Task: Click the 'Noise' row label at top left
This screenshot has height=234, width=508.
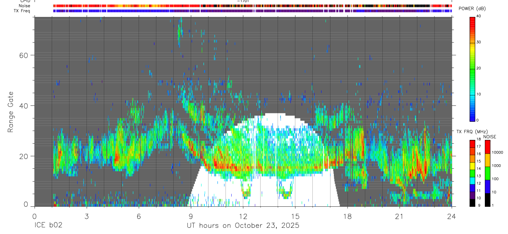Action: (24, 6)
